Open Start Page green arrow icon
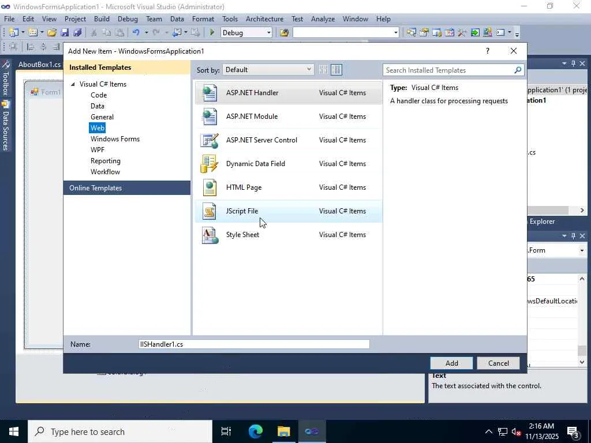 pos(475,32)
